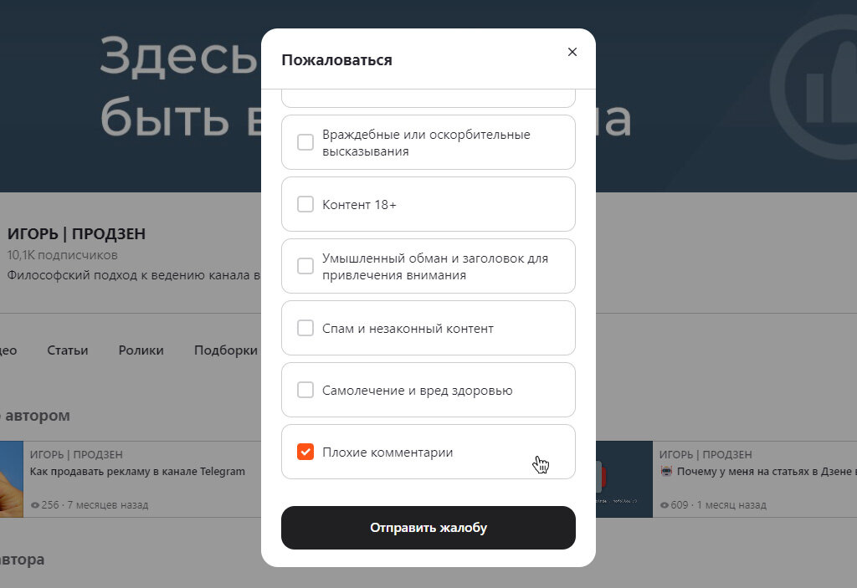Check the "Контент 18+" checkbox
This screenshot has height=588, width=857.
tap(305, 203)
